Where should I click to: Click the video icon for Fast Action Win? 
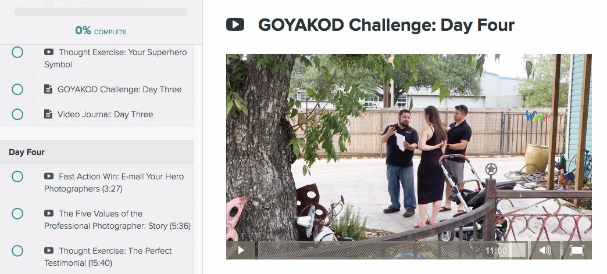[49, 176]
